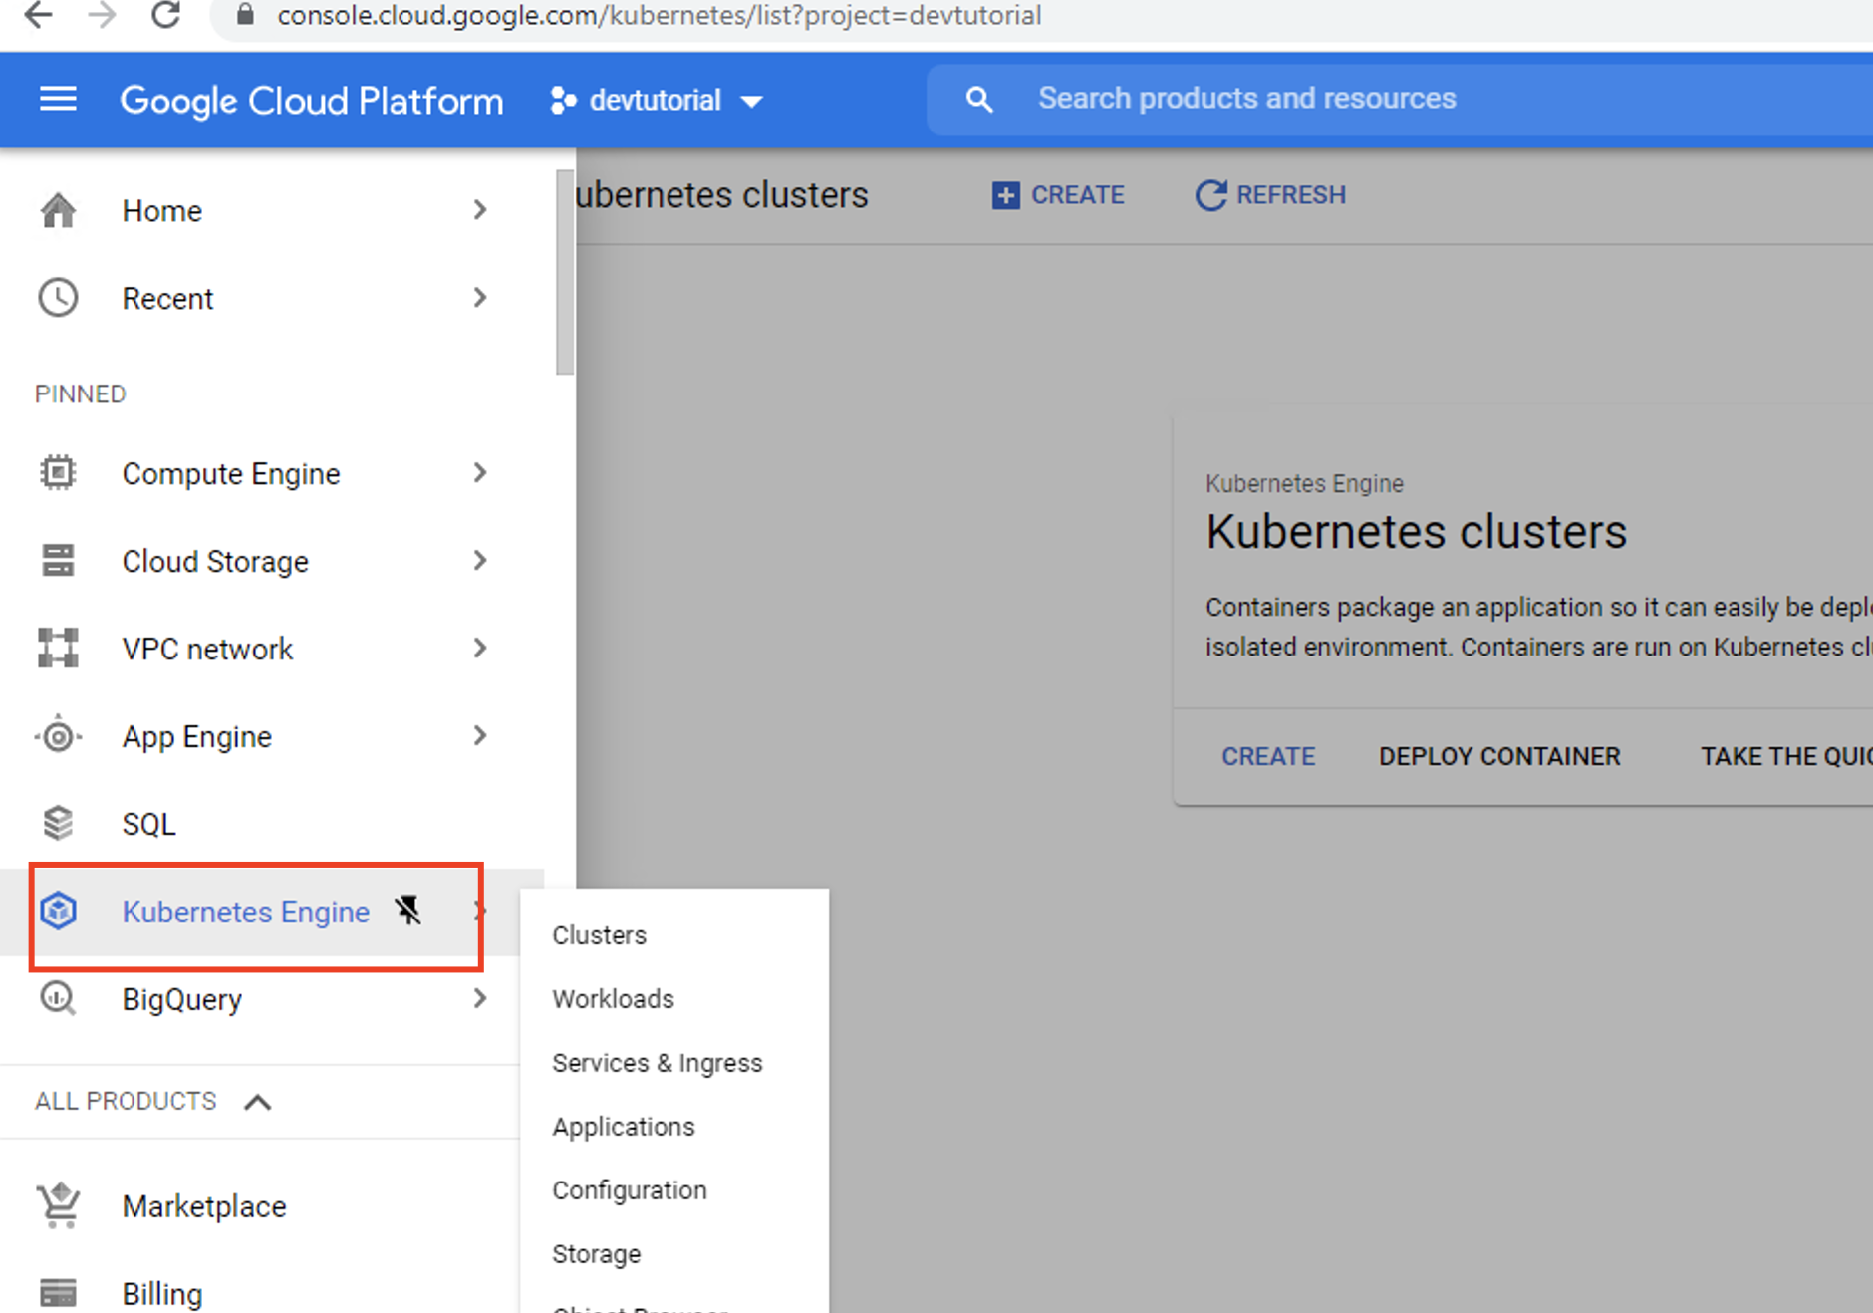Open Applications submenu item

pyautogui.click(x=624, y=1127)
